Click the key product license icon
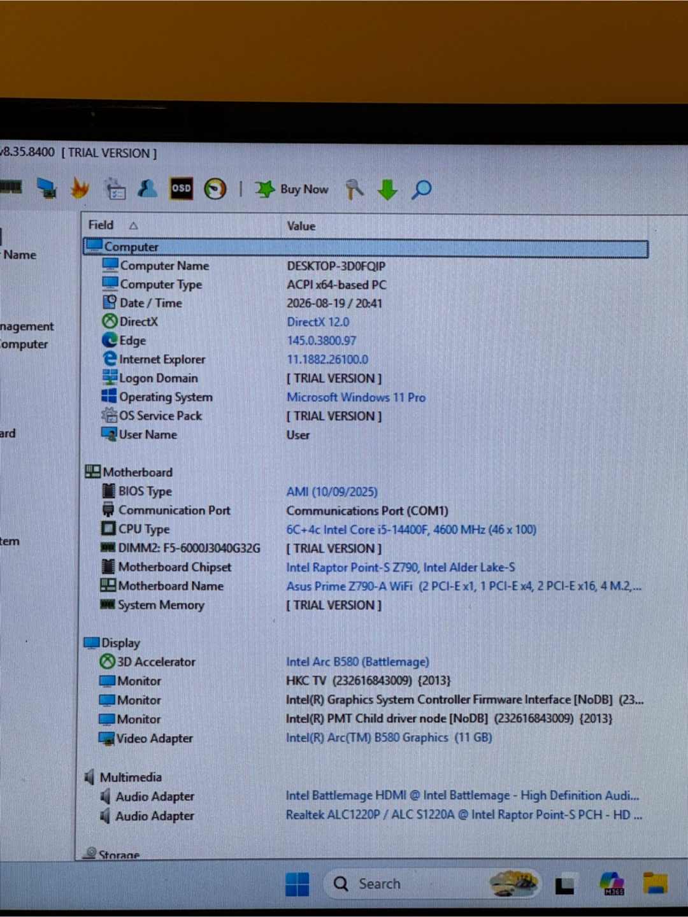The image size is (688, 917). pyautogui.click(x=354, y=189)
